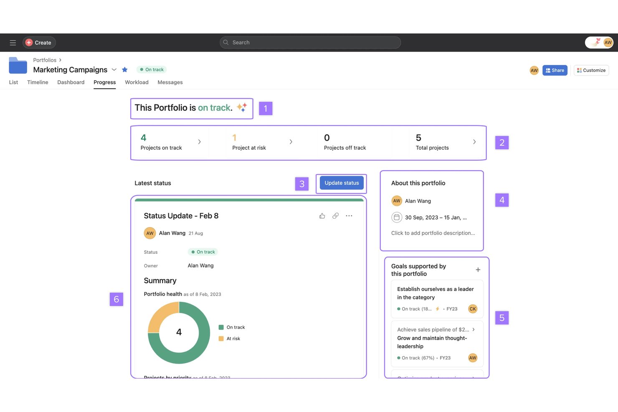
Task: Click Alan Wang's avatar in status update
Action: (x=150, y=233)
